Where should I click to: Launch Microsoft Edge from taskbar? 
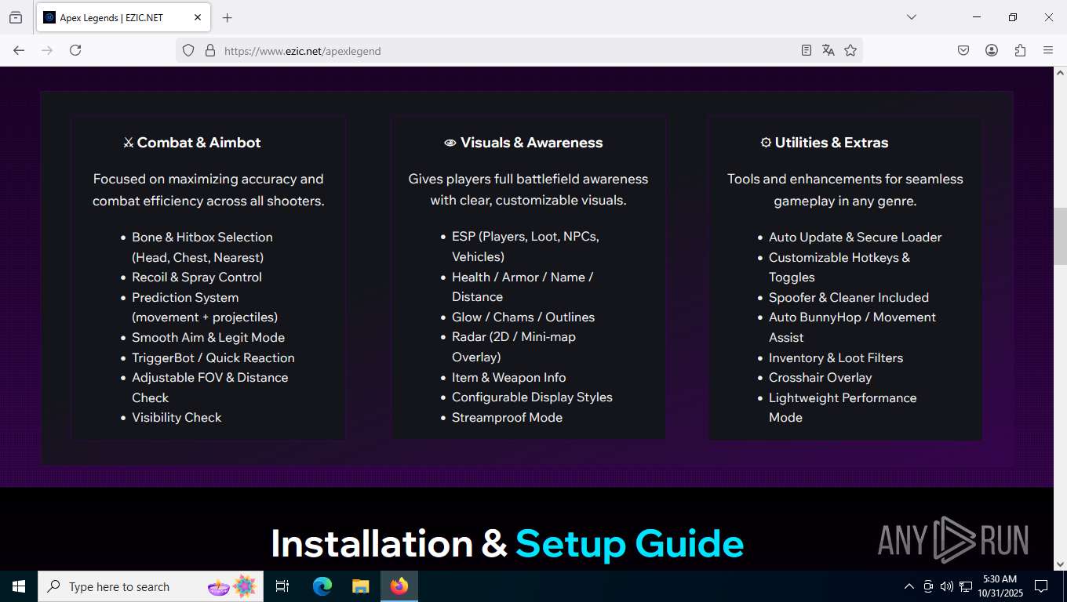(322, 586)
